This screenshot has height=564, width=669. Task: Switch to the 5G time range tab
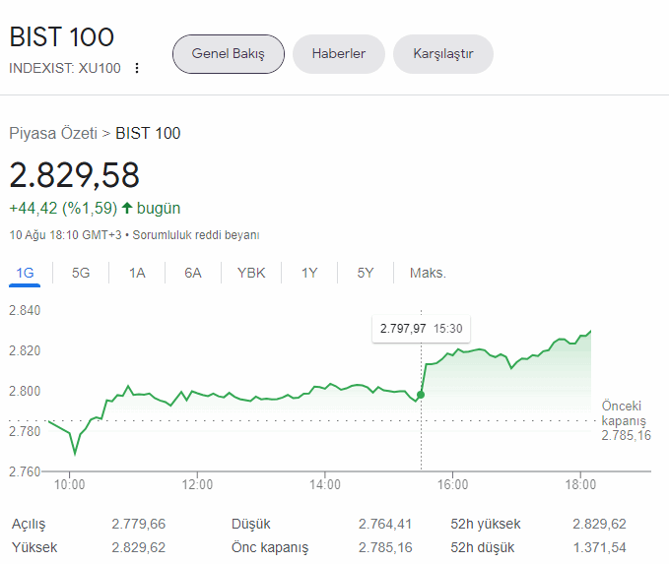tap(81, 273)
